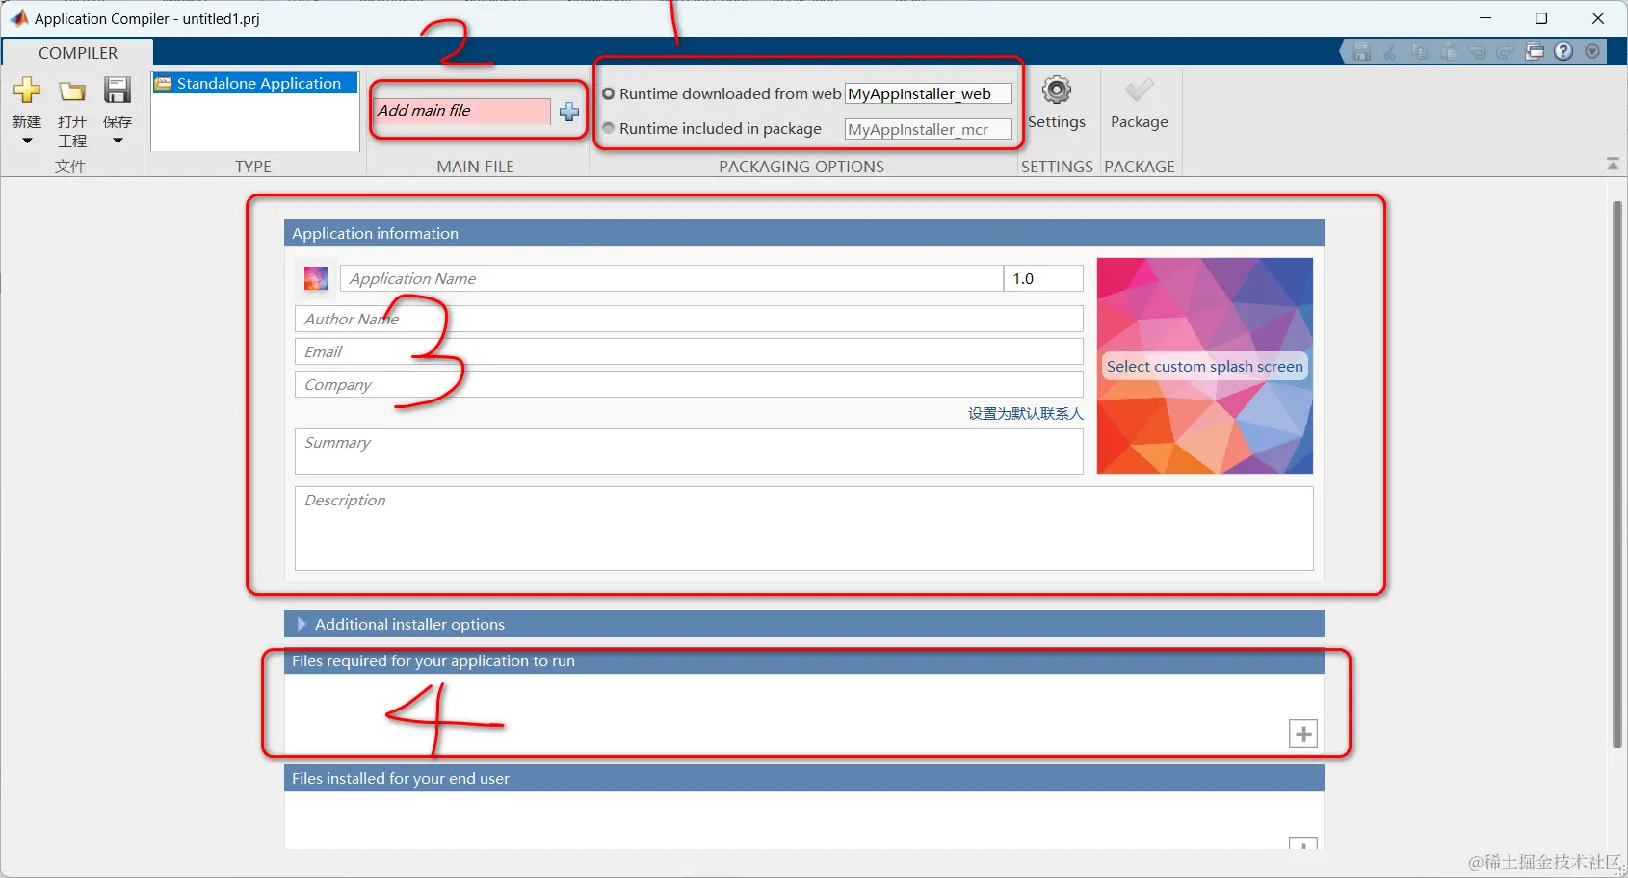Click the MyAppInstaller_mcr installer name field

coord(929,129)
